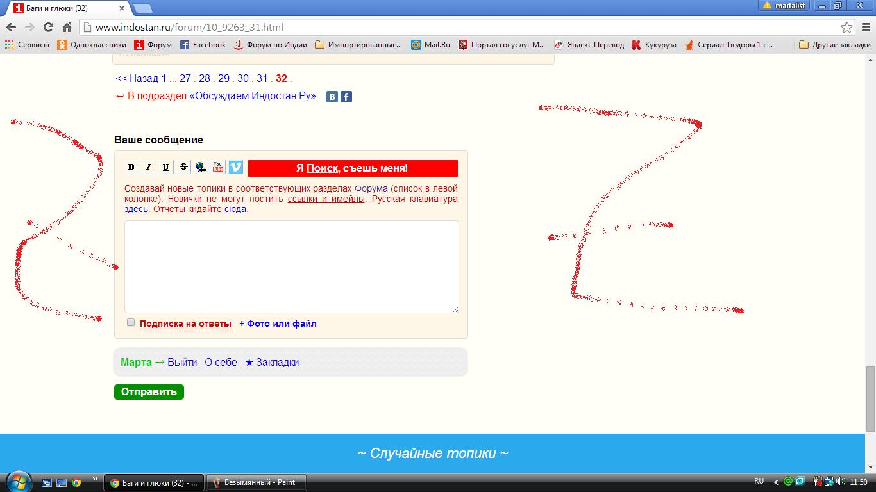Viewport: 876px width, 492px height.
Task: Click the YouTube embed icon
Action: pos(218,167)
